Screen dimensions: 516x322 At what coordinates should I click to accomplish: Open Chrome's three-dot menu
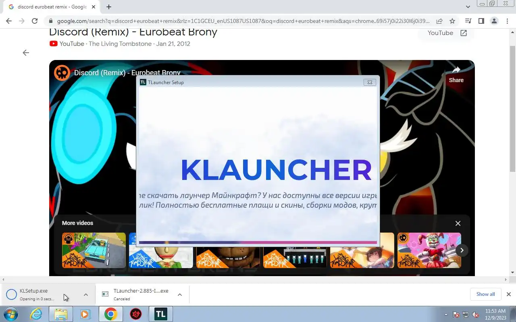click(507, 21)
